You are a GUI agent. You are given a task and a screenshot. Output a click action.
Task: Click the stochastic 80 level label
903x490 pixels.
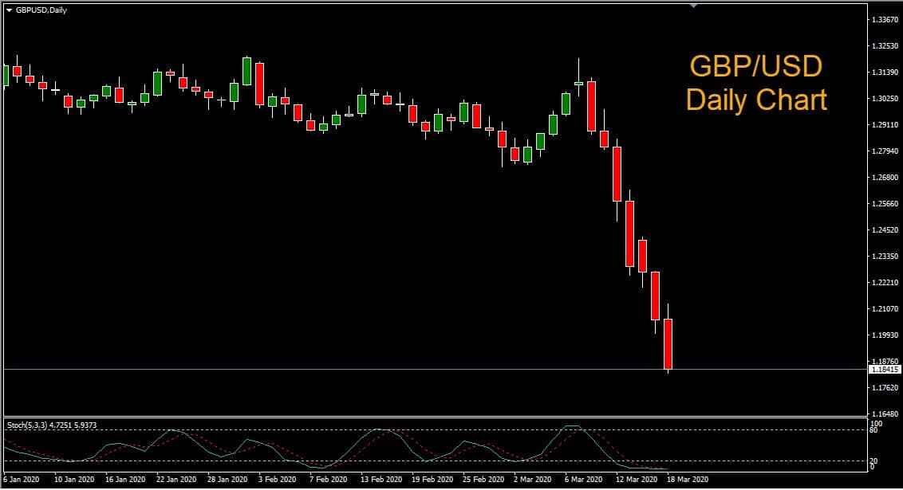click(873, 430)
